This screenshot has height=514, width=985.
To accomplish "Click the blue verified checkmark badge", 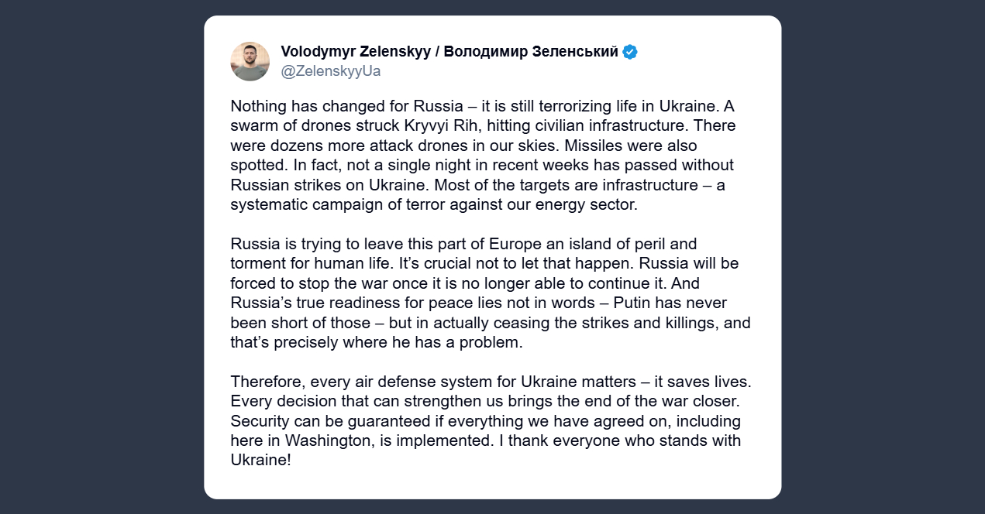I will pos(630,52).
